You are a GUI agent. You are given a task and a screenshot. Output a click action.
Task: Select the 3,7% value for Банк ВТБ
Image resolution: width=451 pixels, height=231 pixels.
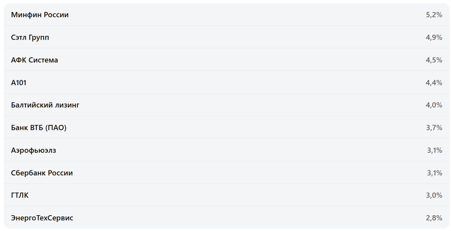[x=434, y=128]
